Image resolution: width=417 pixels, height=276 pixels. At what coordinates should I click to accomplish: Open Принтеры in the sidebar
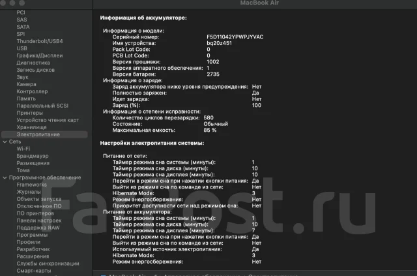pos(30,113)
